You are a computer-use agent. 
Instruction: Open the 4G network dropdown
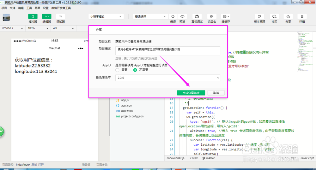click(x=63, y=28)
